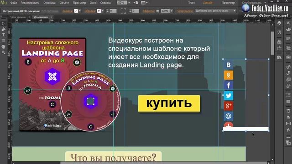The width and height of the screenshot is (292, 164).
Task: Open the zoom level dropdown arrow
Action: [x=129, y=3]
